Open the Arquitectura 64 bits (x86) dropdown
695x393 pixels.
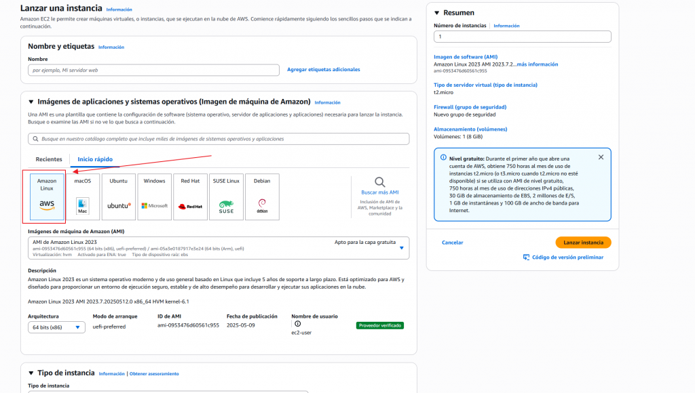pyautogui.click(x=56, y=327)
